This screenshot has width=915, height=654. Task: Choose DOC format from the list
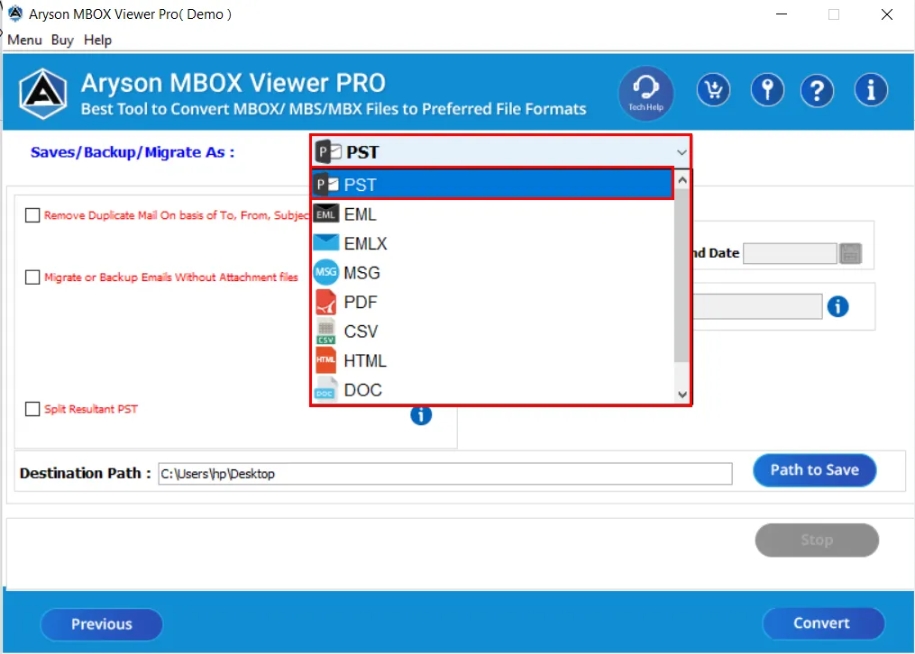tap(493, 389)
